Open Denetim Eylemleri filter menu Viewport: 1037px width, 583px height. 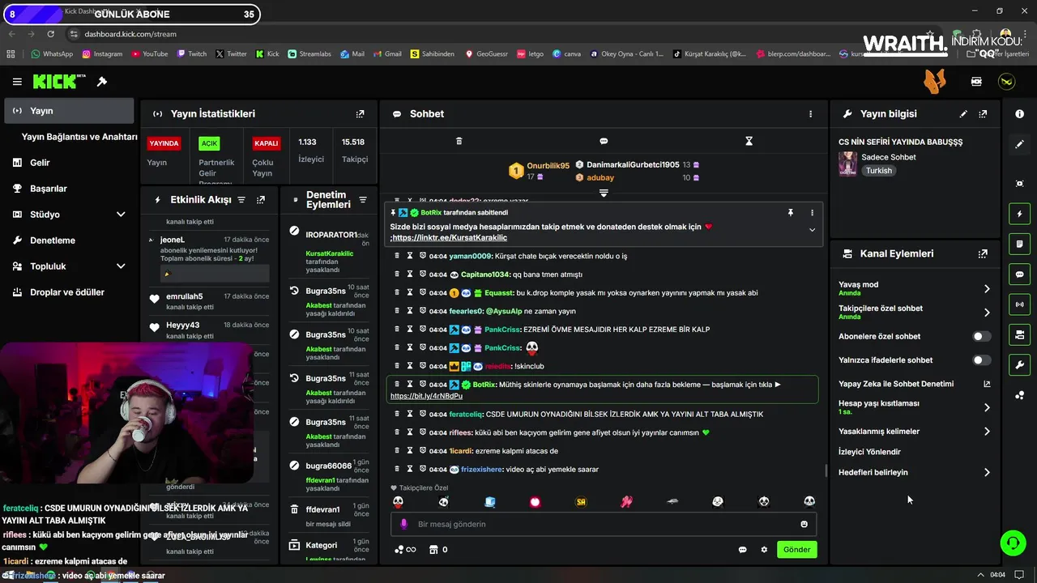[363, 200]
